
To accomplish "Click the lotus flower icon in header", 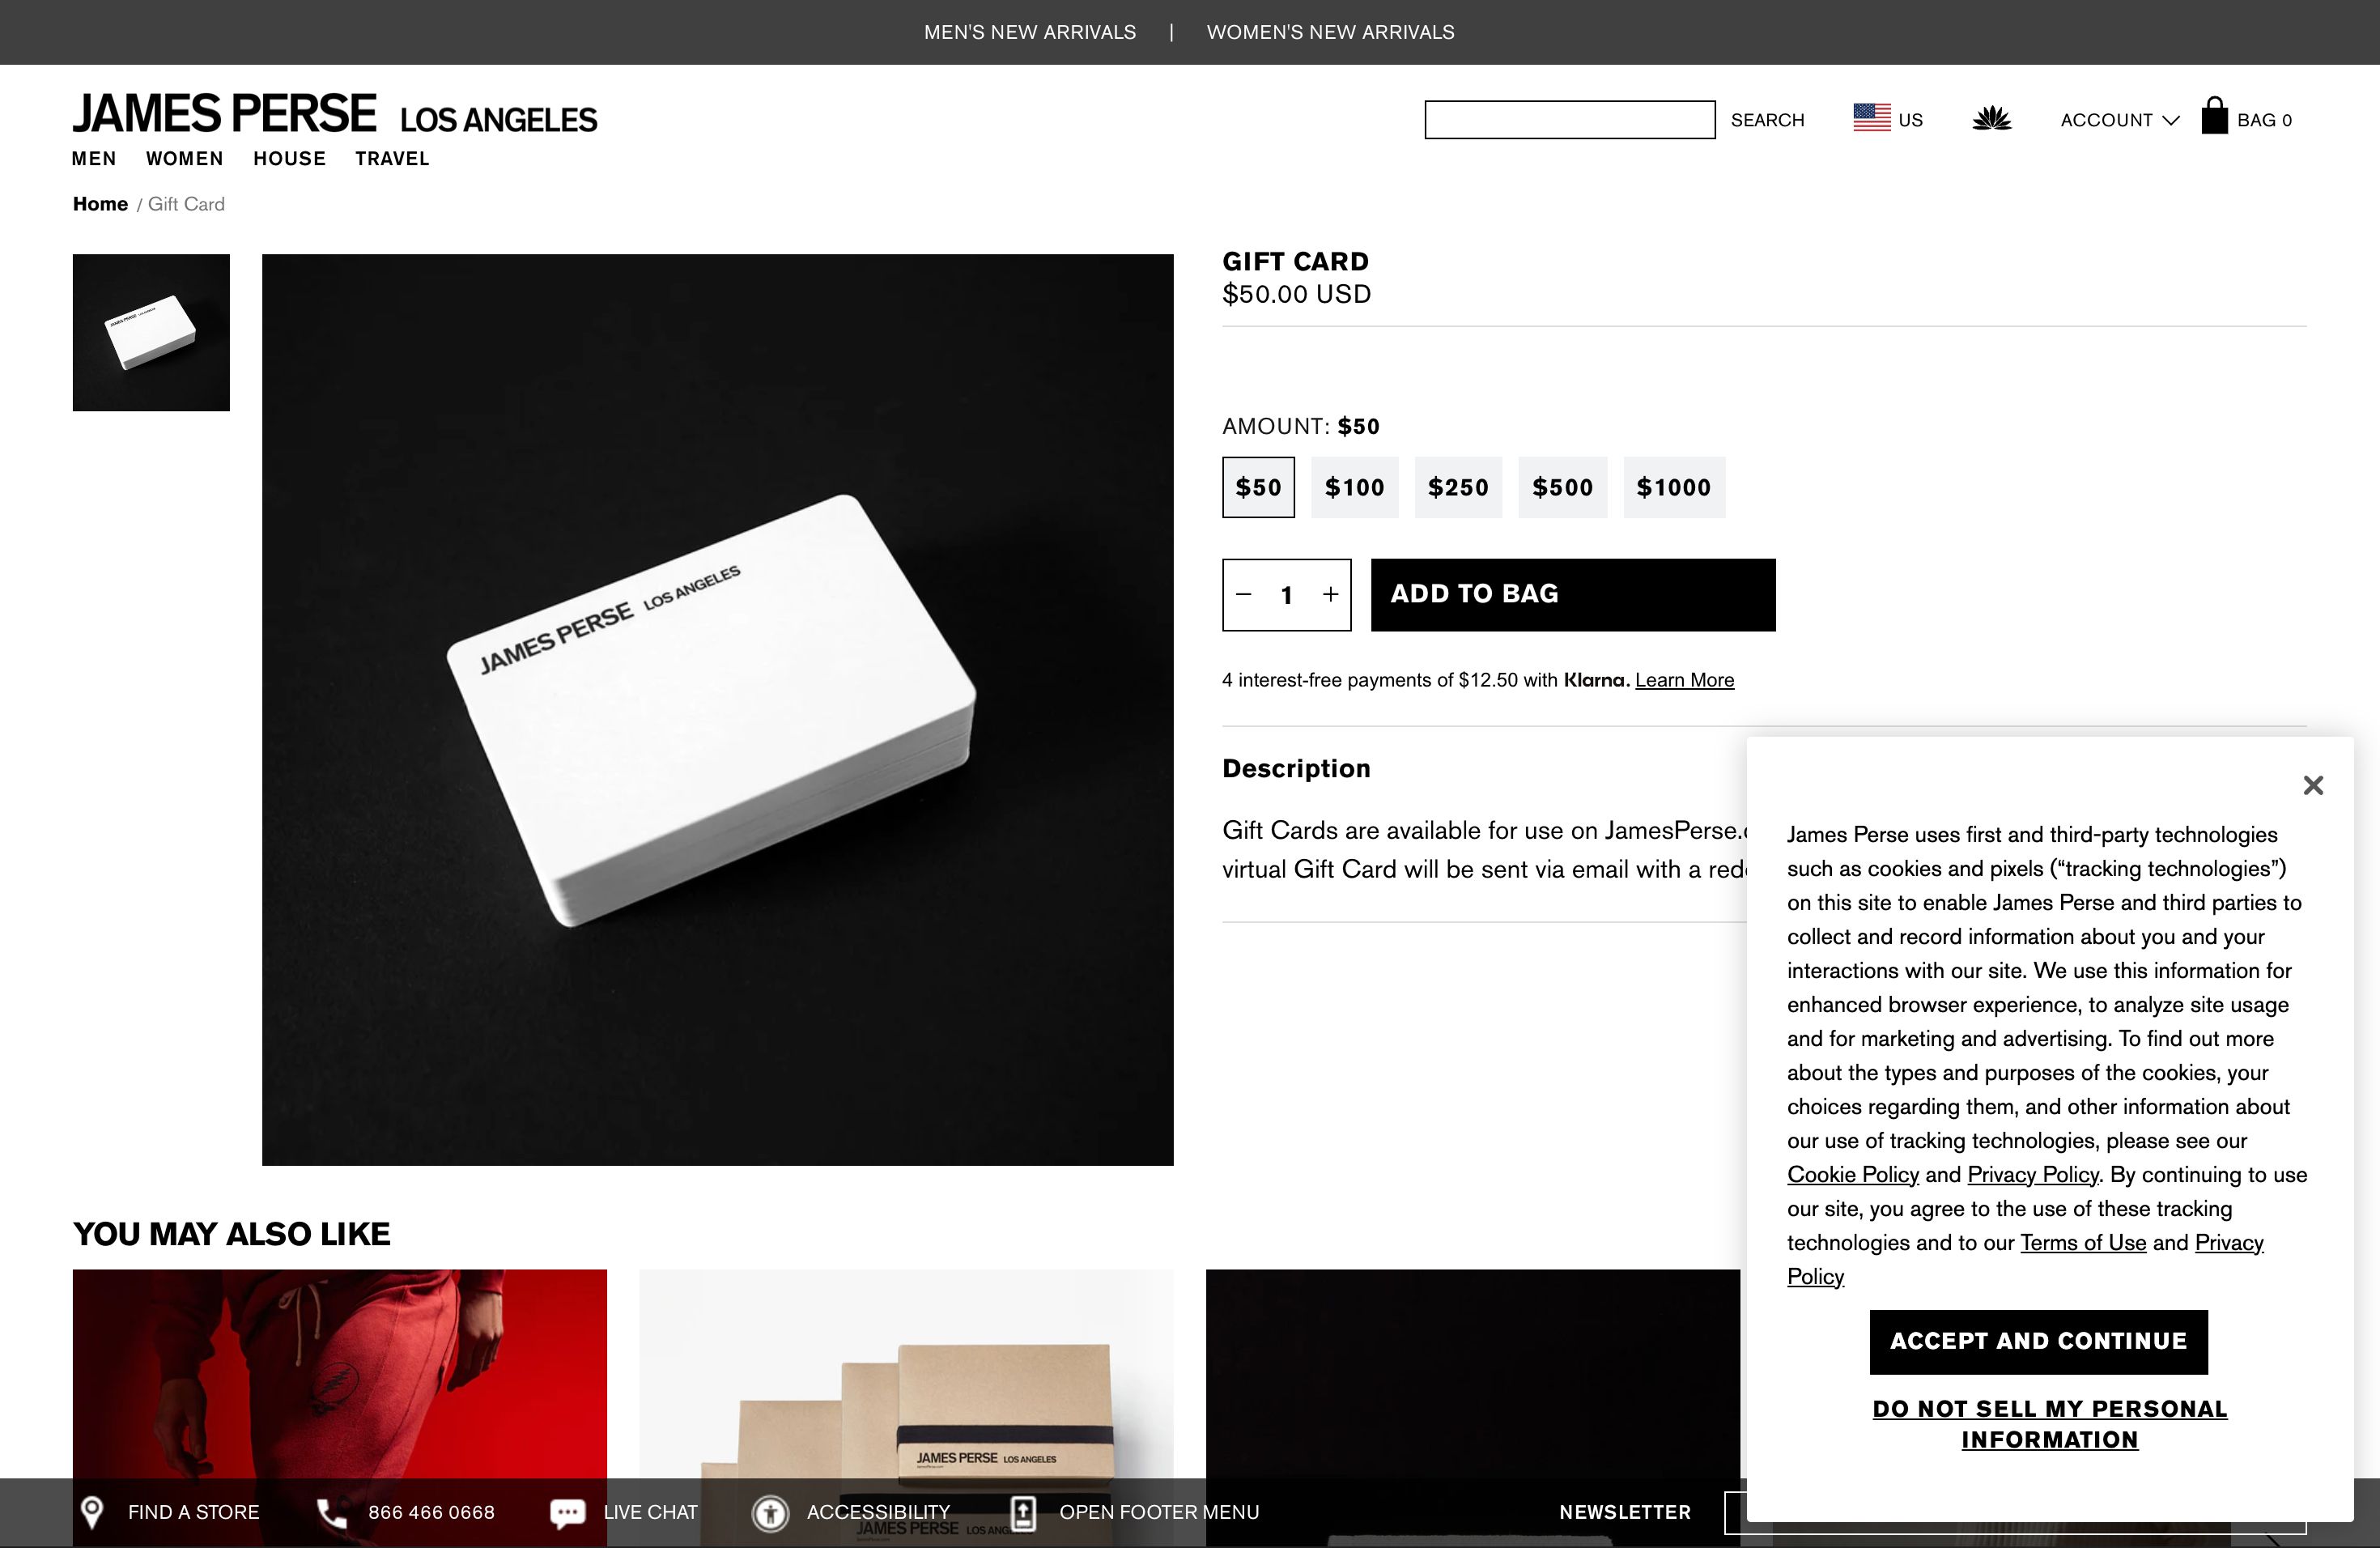I will (x=1991, y=119).
